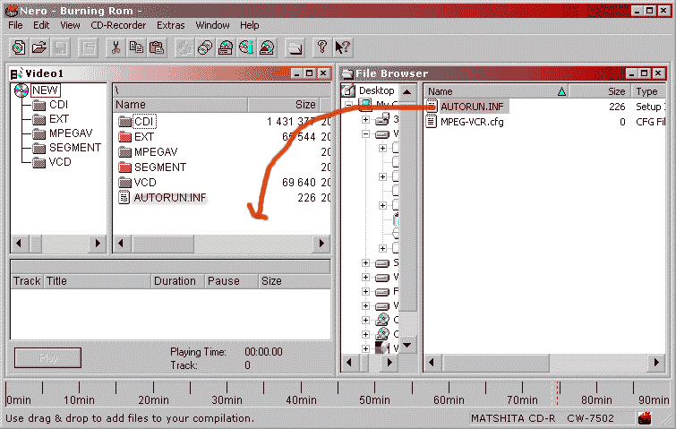Viewport: 676px width, 429px height.
Task: Click the MPEGAV folder icon in compilation tree
Action: point(39,133)
